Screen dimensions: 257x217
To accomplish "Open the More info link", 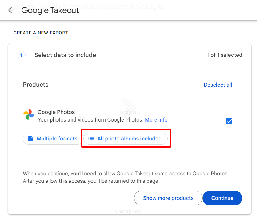I will point(156,120).
